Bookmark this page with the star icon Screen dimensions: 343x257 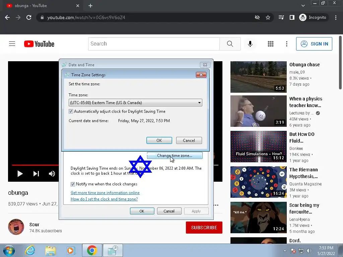pos(268,17)
